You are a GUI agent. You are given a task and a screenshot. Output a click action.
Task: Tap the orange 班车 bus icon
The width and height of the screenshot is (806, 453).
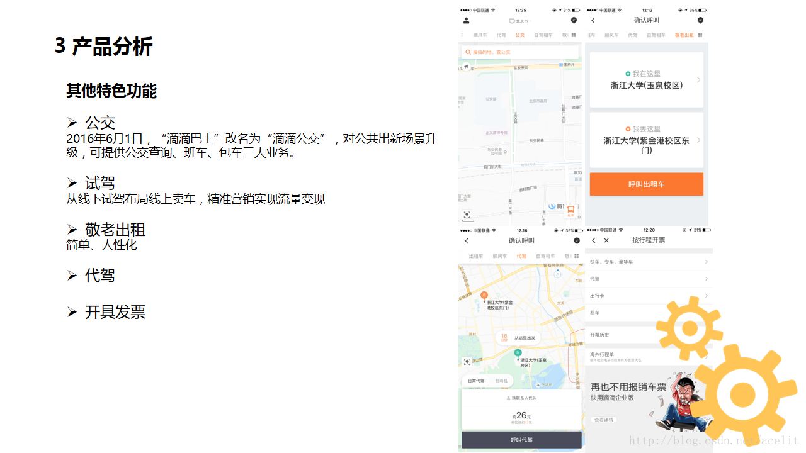(571, 211)
